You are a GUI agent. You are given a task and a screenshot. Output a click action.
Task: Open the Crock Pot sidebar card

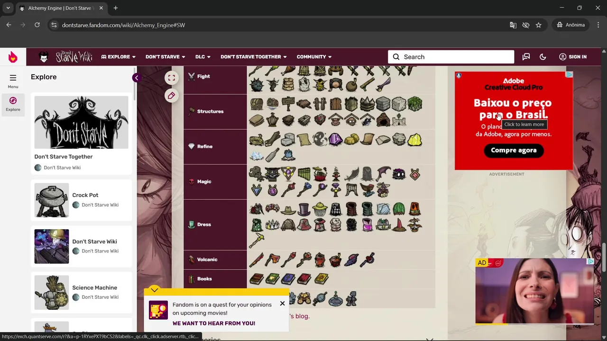(x=81, y=200)
